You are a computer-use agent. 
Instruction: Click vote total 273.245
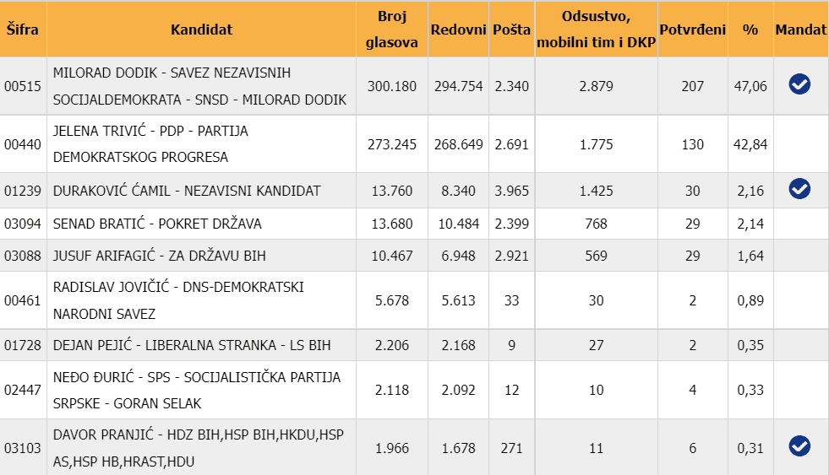391,144
